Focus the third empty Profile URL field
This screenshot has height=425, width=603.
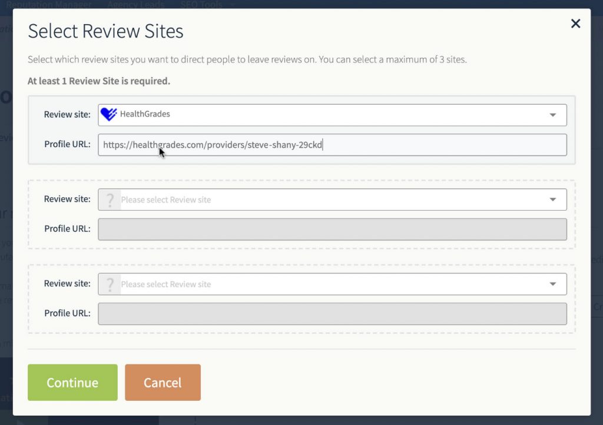point(332,314)
